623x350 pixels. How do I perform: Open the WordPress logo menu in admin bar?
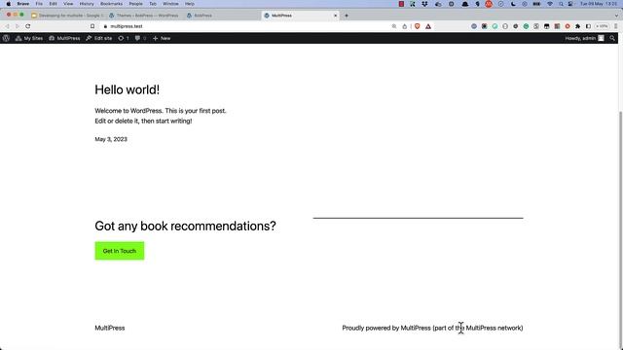[x=6, y=38]
